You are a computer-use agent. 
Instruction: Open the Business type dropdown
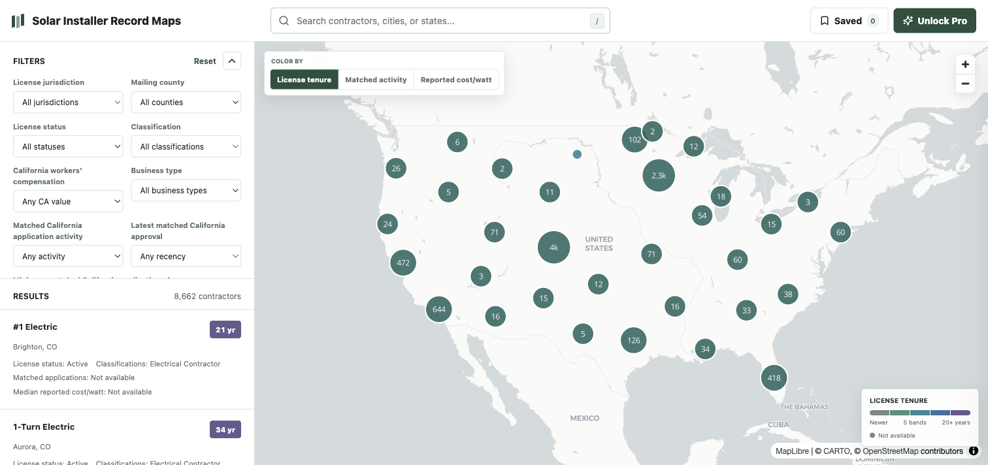[186, 191]
